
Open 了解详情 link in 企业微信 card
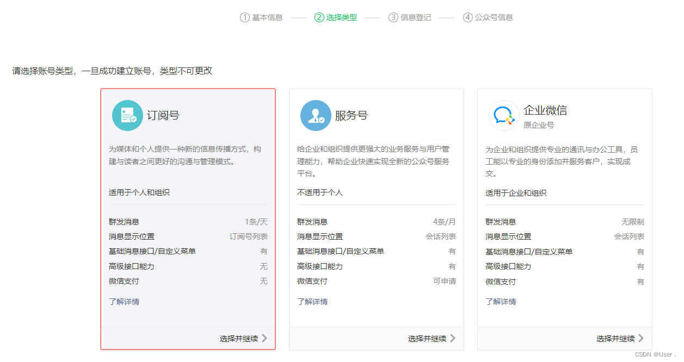pos(501,302)
